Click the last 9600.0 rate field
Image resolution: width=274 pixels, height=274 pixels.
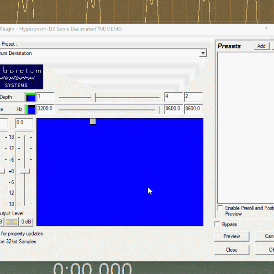point(193,109)
